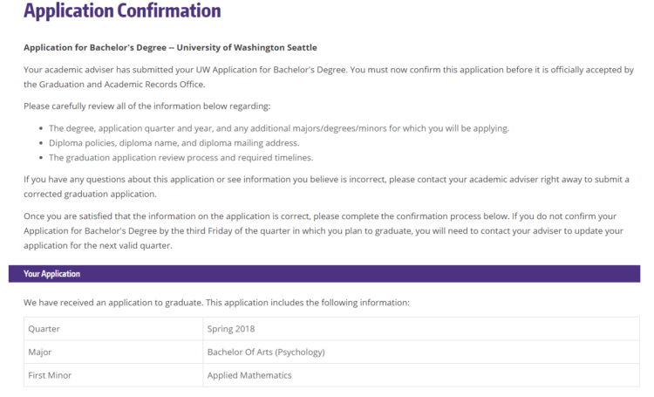Click the Application Confirmation page heading
This screenshot has width=654, height=397.
(x=122, y=11)
